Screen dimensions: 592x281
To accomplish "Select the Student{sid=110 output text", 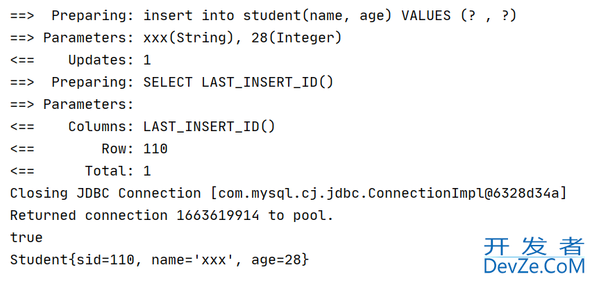I will click(72, 260).
